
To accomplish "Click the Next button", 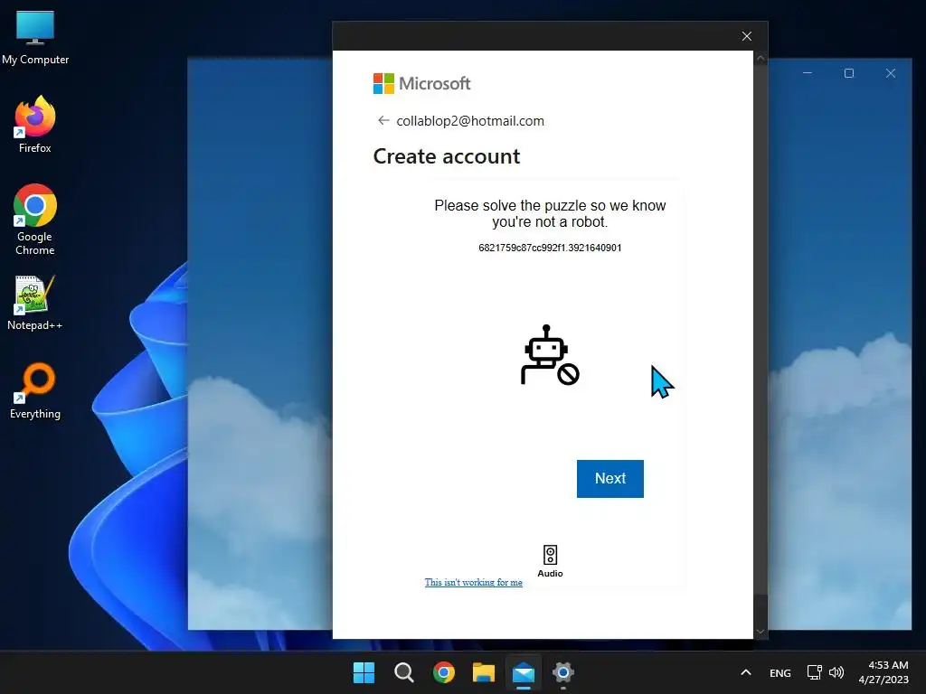I will tap(610, 479).
